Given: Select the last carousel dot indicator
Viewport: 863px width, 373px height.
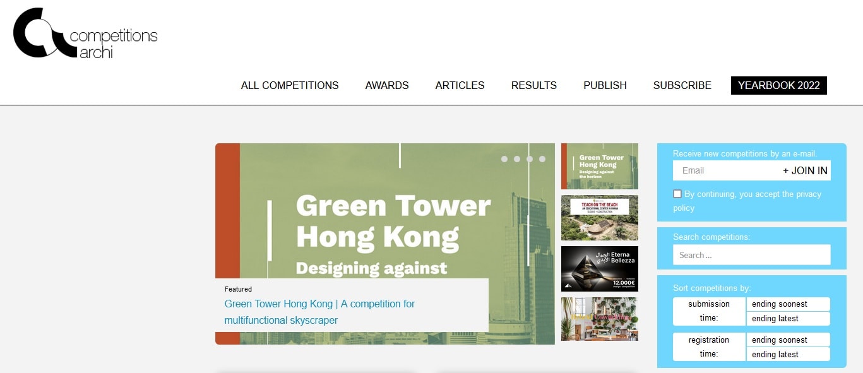Looking at the screenshot, I should coord(542,159).
